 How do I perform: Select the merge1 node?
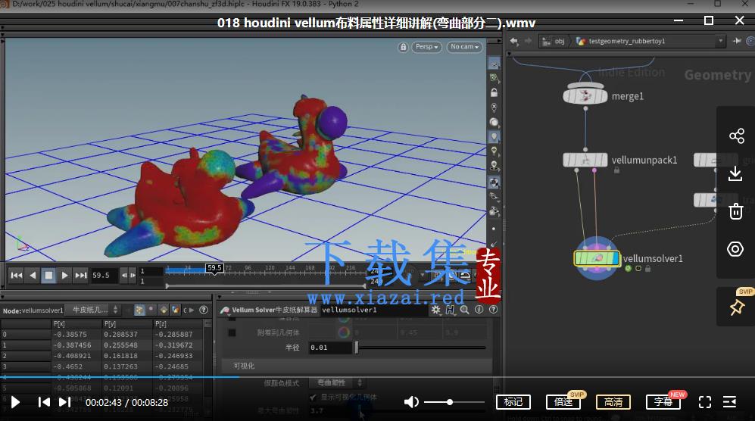(x=585, y=96)
